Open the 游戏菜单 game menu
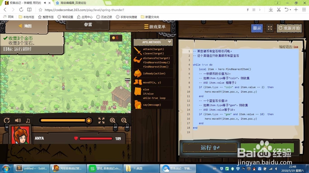 (155, 26)
